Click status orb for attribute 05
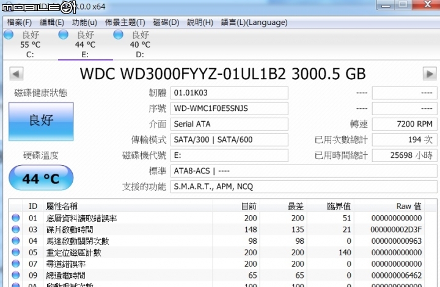Viewport: 440px width, 287px height. [x=16, y=252]
